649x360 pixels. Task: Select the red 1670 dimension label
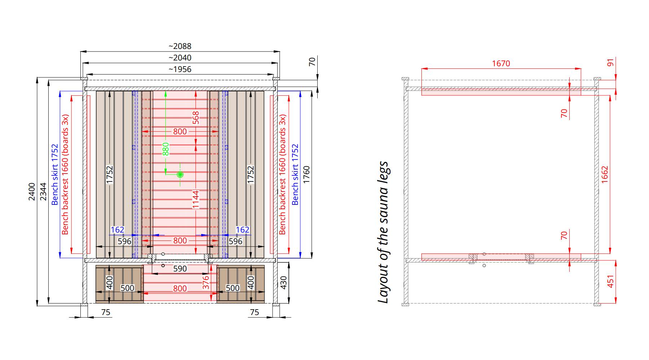click(x=501, y=64)
